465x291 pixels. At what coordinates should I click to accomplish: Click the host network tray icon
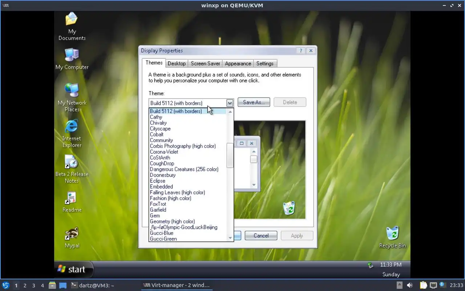pos(433,285)
